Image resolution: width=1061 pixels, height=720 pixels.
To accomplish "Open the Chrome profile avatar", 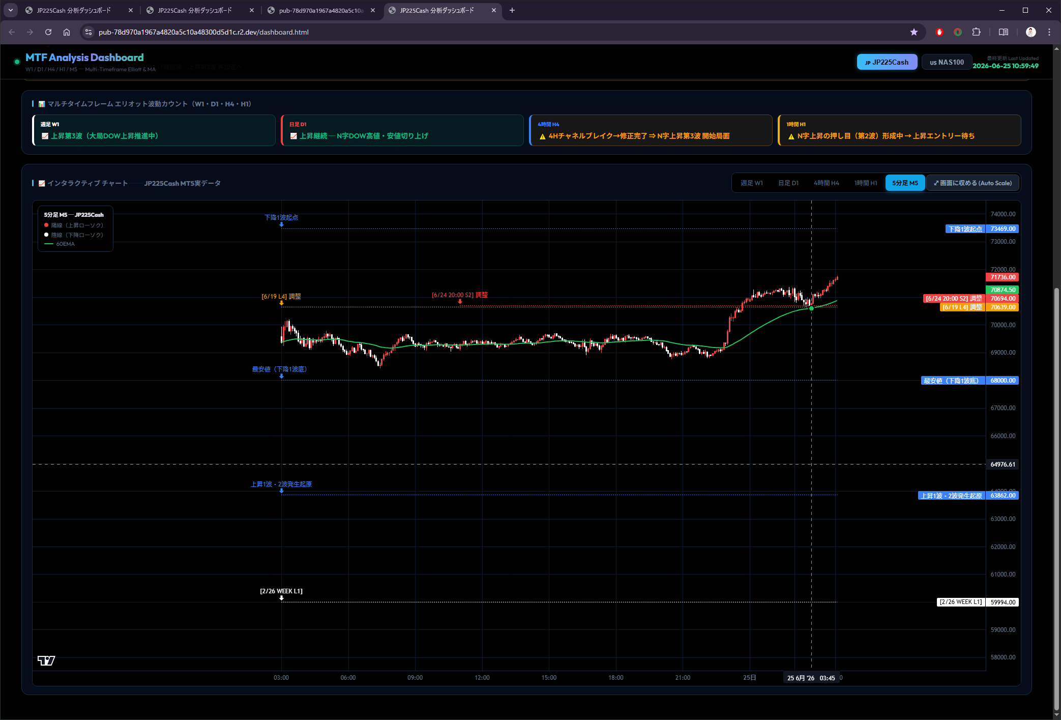I will pos(1031,32).
